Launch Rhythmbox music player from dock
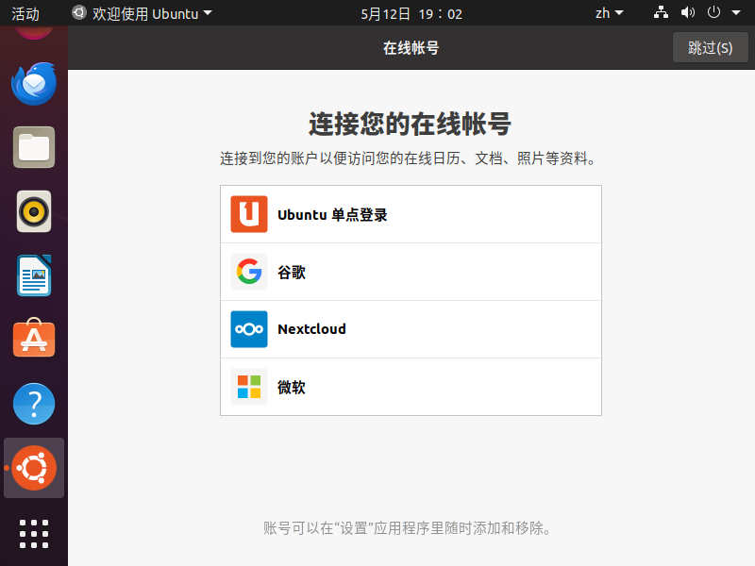 [34, 211]
